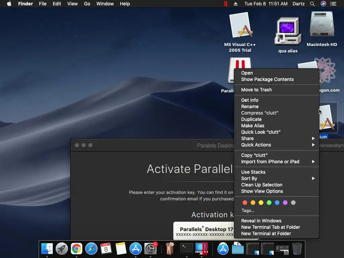Choose New Terminal at Folder

(x=277, y=234)
